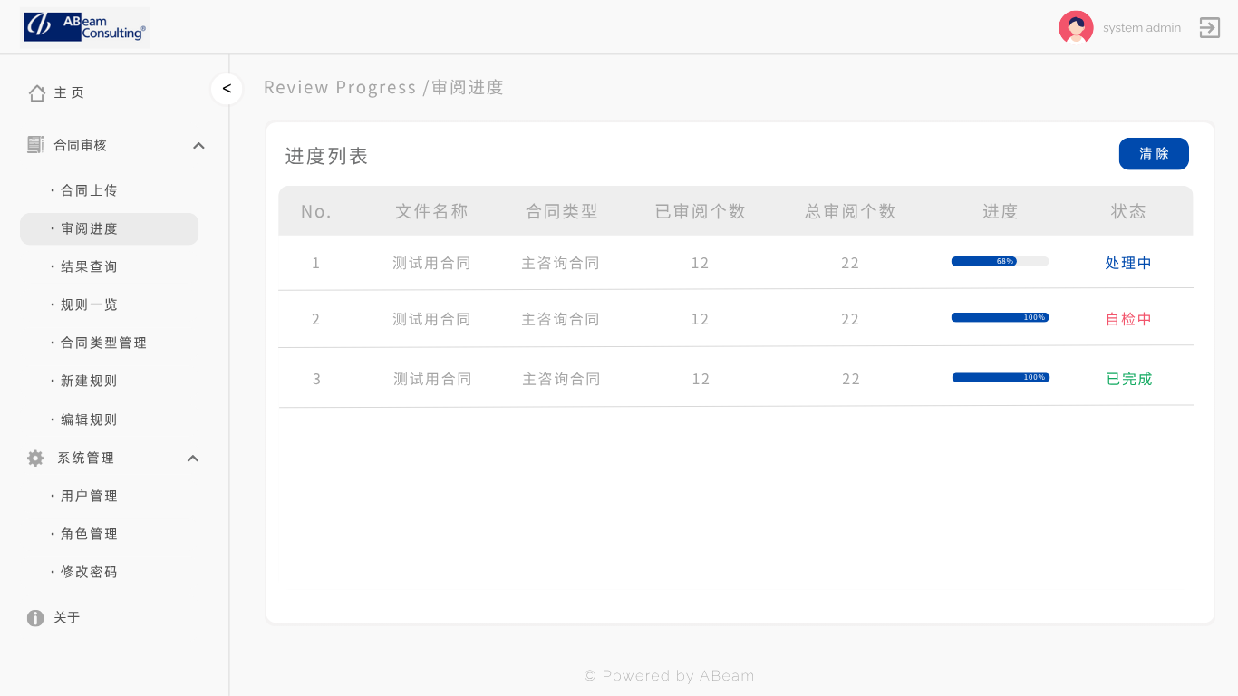Open the 编辑规则 menu item

(89, 420)
